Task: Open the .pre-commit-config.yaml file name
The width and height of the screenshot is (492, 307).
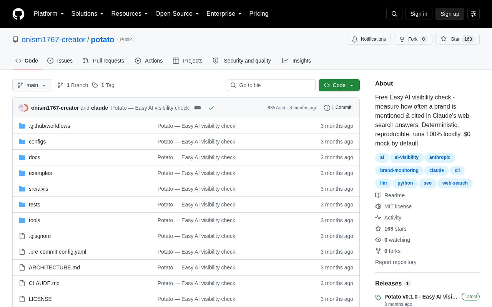Action: (57, 252)
